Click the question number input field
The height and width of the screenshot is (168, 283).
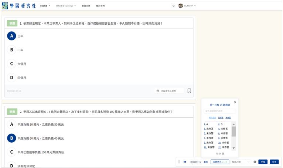pyautogui.click(x=220, y=111)
